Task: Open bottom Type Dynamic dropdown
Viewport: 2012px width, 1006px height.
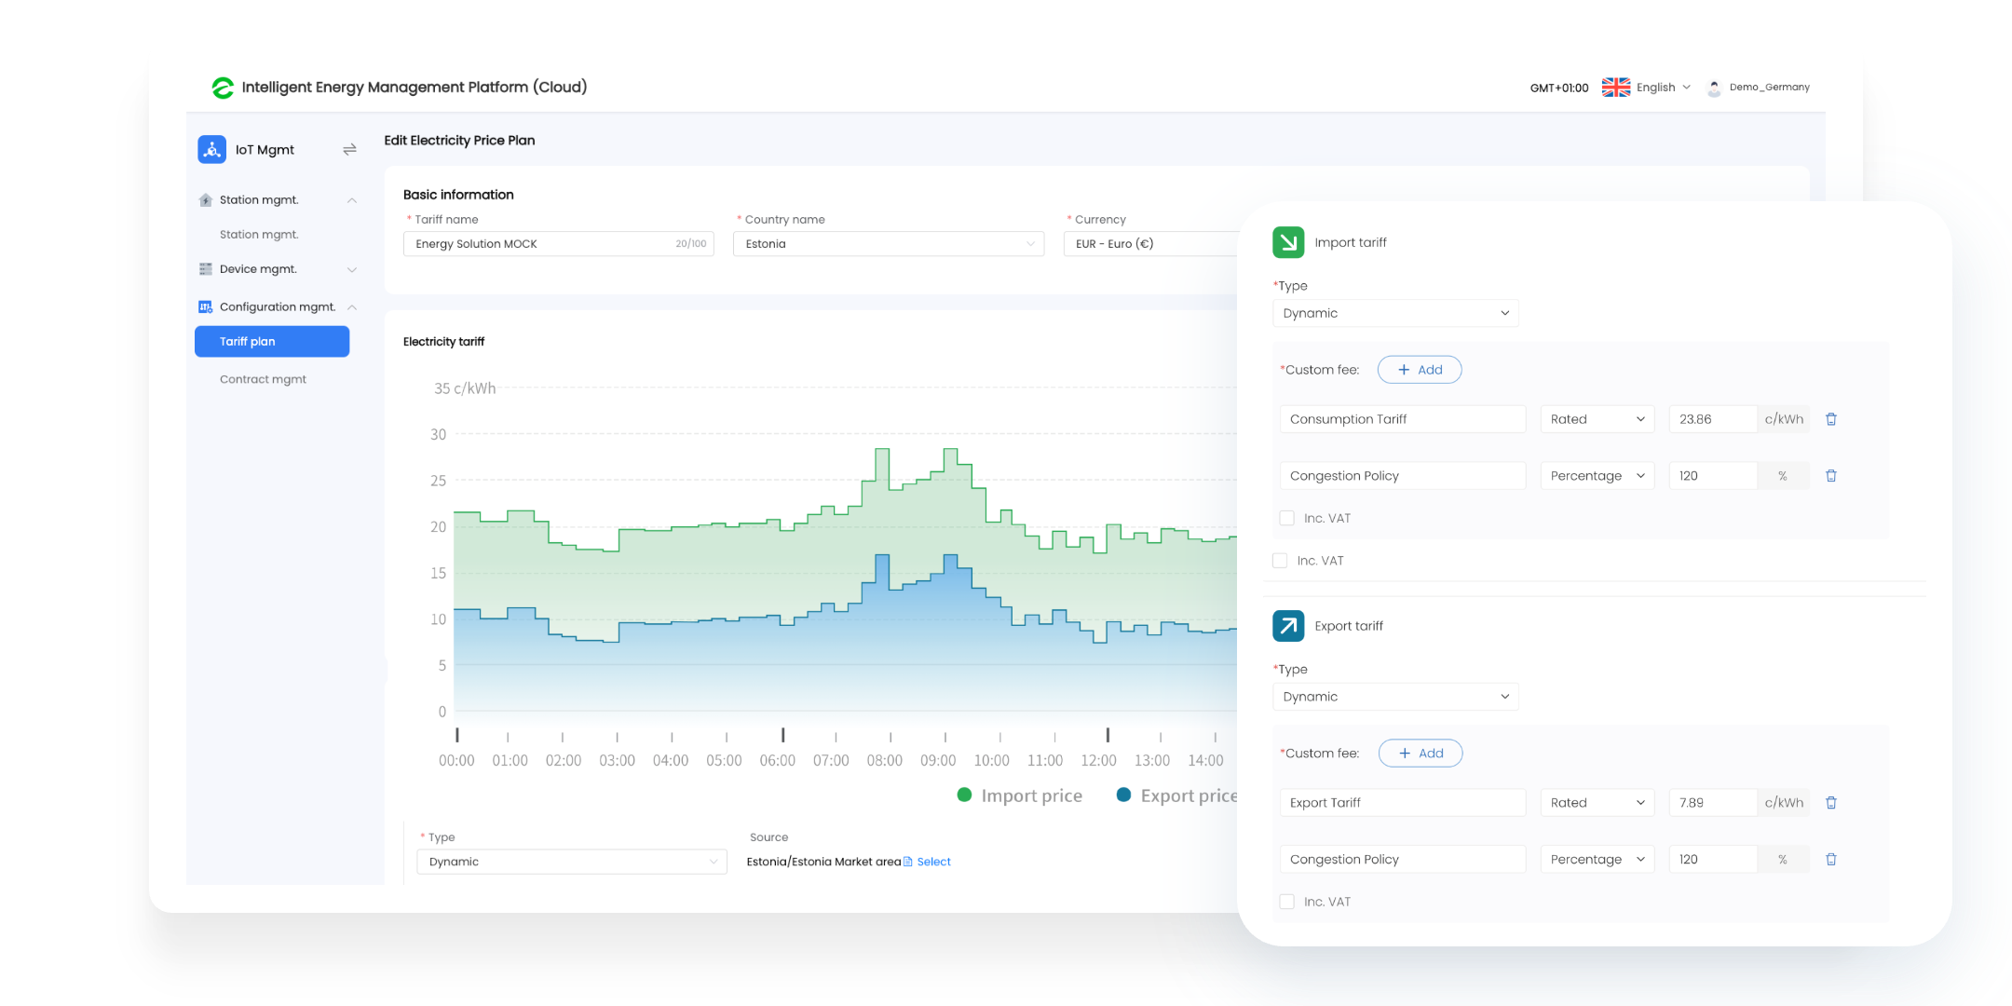Action: [x=572, y=862]
